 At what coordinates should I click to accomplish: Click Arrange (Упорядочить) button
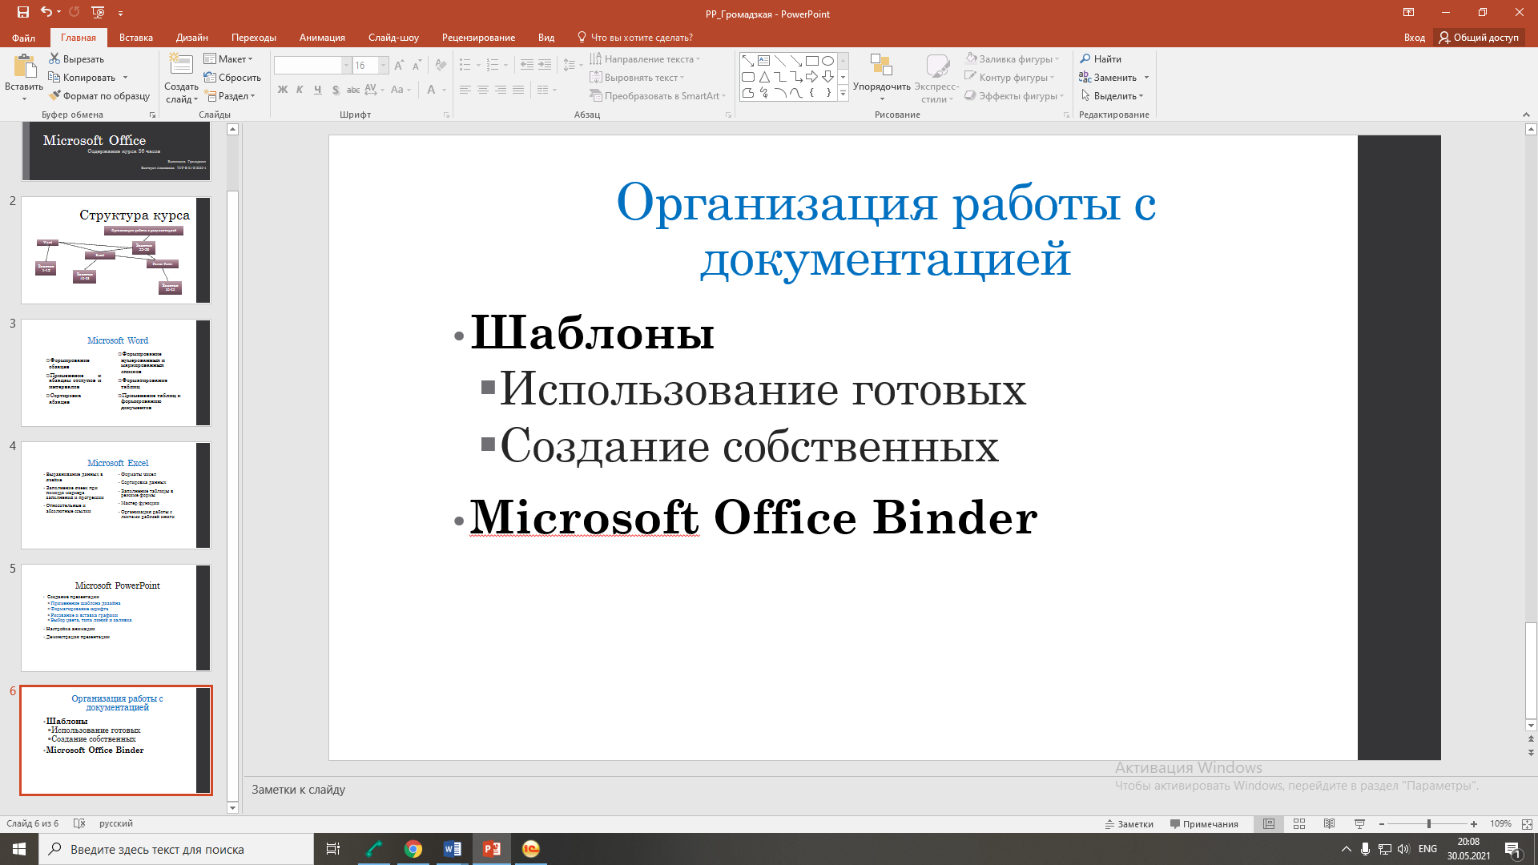pos(881,78)
